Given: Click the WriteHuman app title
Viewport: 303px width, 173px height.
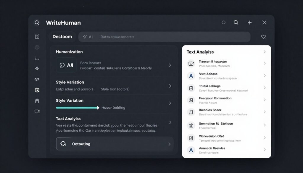Looking at the screenshot, I should (63, 23).
